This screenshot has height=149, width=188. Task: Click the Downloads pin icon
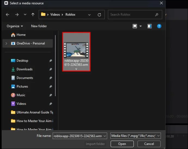pyautogui.click(x=51, y=69)
